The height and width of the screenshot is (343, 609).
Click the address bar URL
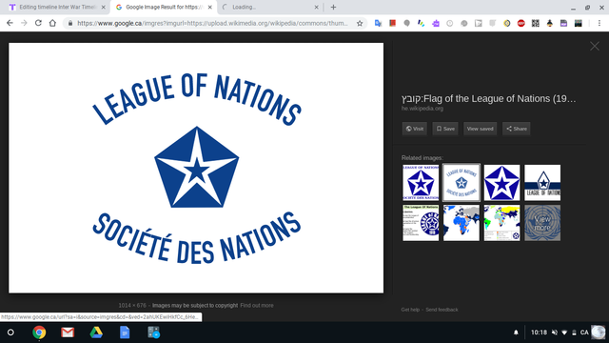point(212,23)
